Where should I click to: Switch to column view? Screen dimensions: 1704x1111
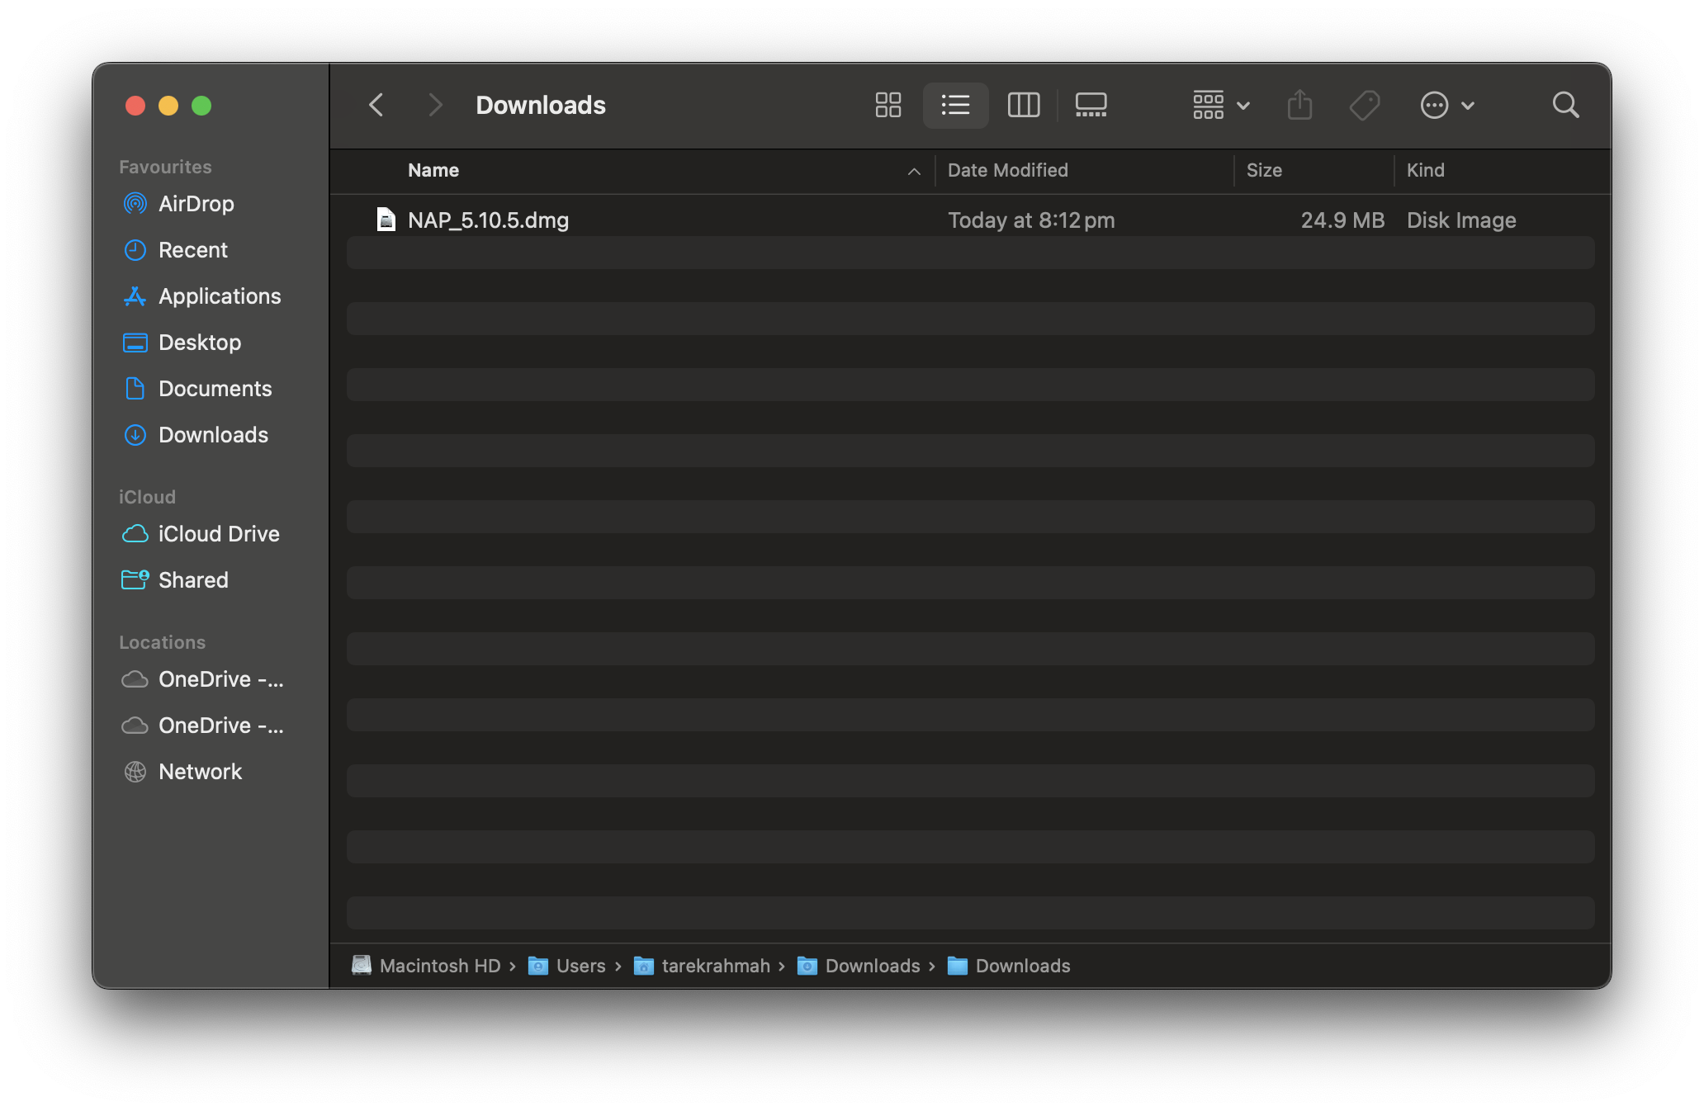tap(1023, 105)
